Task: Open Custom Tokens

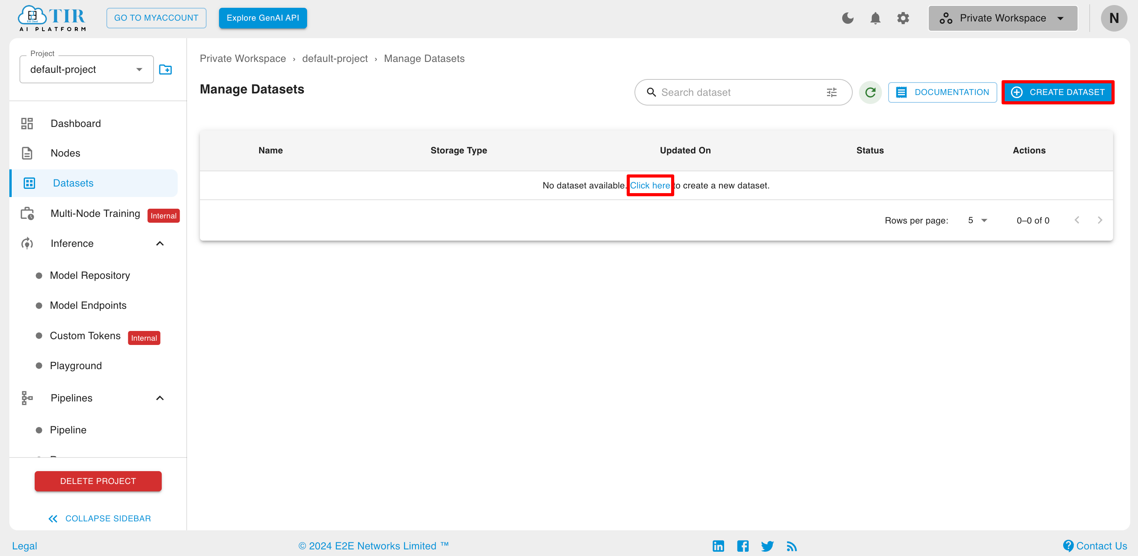Action: (85, 336)
